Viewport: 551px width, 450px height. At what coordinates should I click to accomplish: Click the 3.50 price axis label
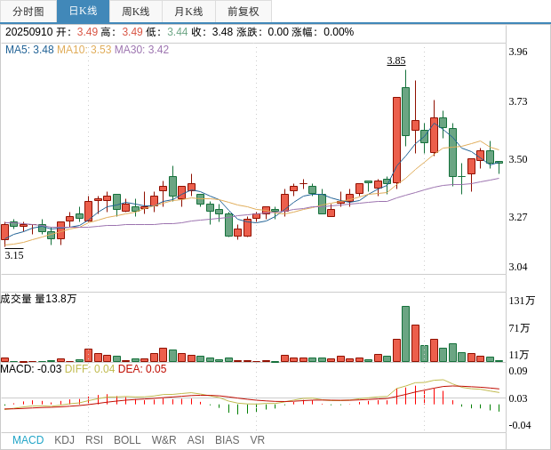point(518,159)
